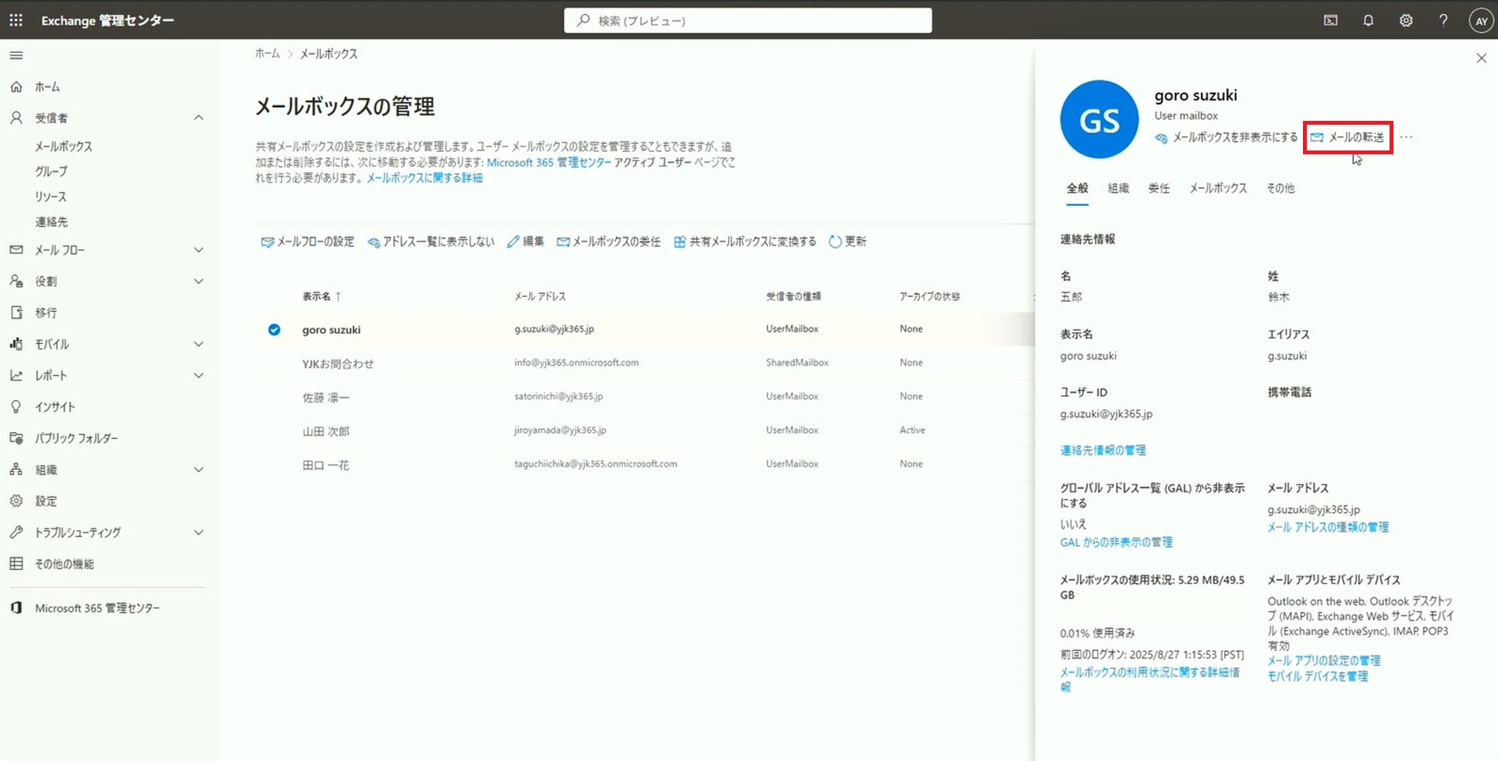Open the Cloud Shell terminal icon
1498x761 pixels.
(x=1330, y=20)
